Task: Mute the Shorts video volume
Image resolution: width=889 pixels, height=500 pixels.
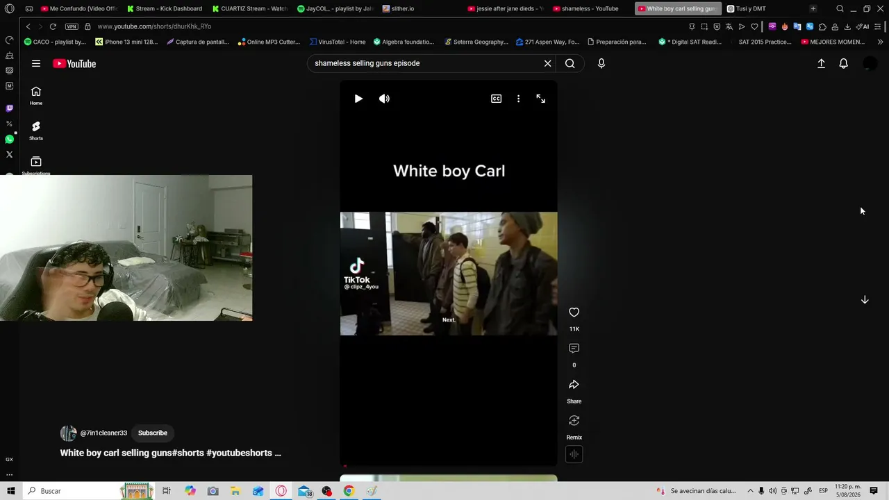Action: 384,99
